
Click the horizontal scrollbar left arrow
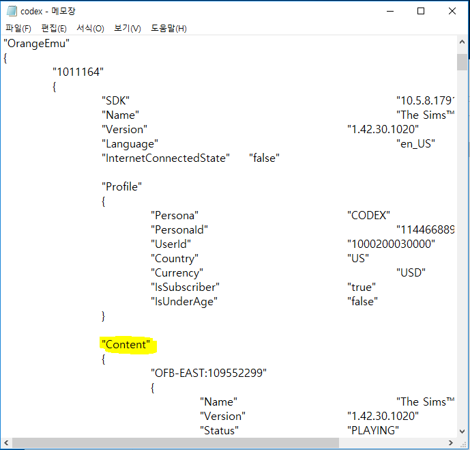coord(6,442)
